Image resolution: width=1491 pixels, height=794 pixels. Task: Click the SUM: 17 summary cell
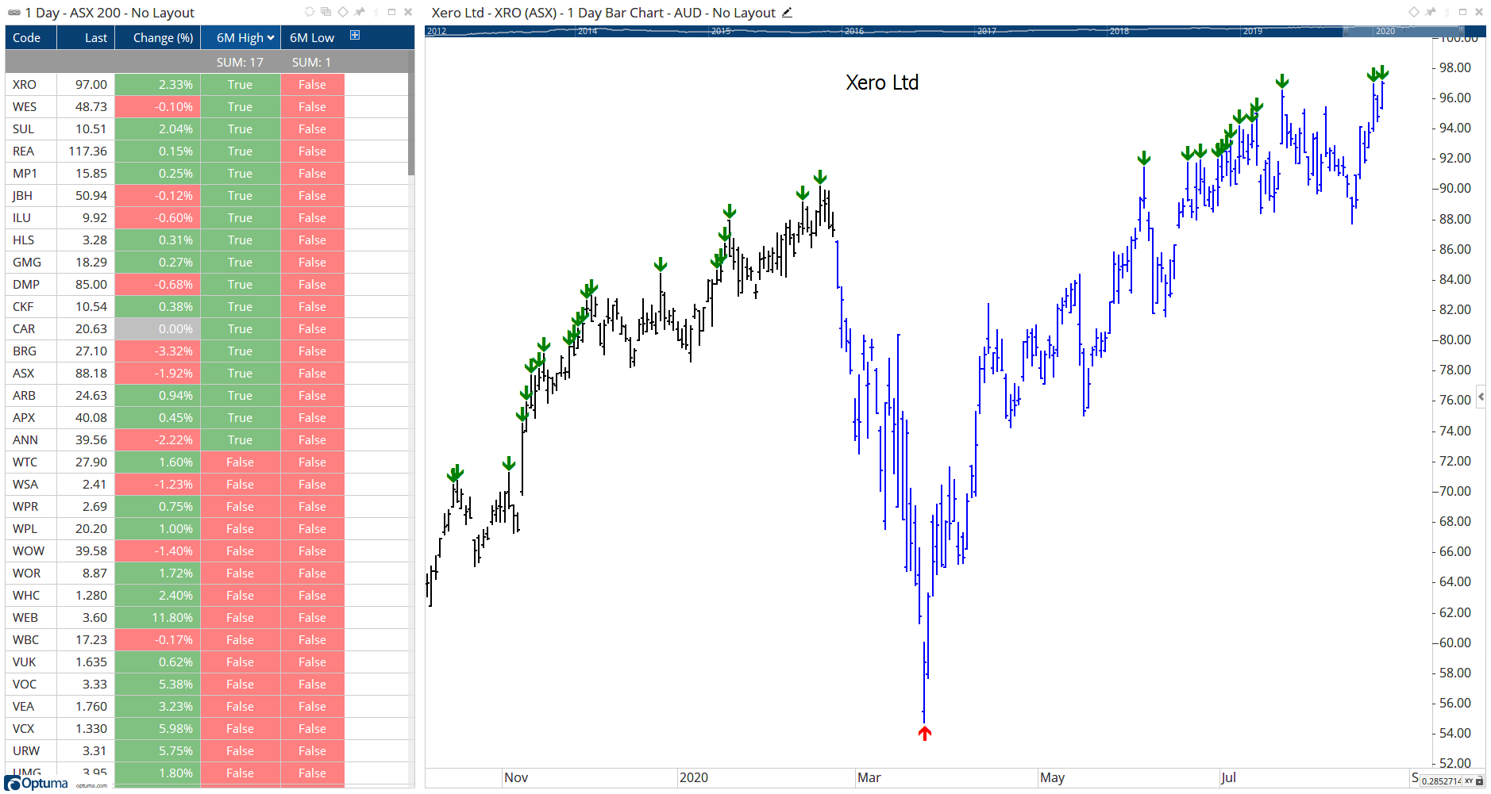click(x=240, y=62)
